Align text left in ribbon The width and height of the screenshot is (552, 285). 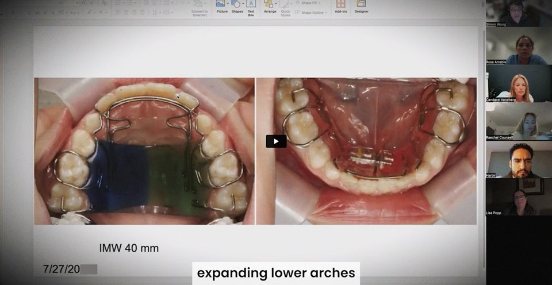pyautogui.click(x=118, y=12)
